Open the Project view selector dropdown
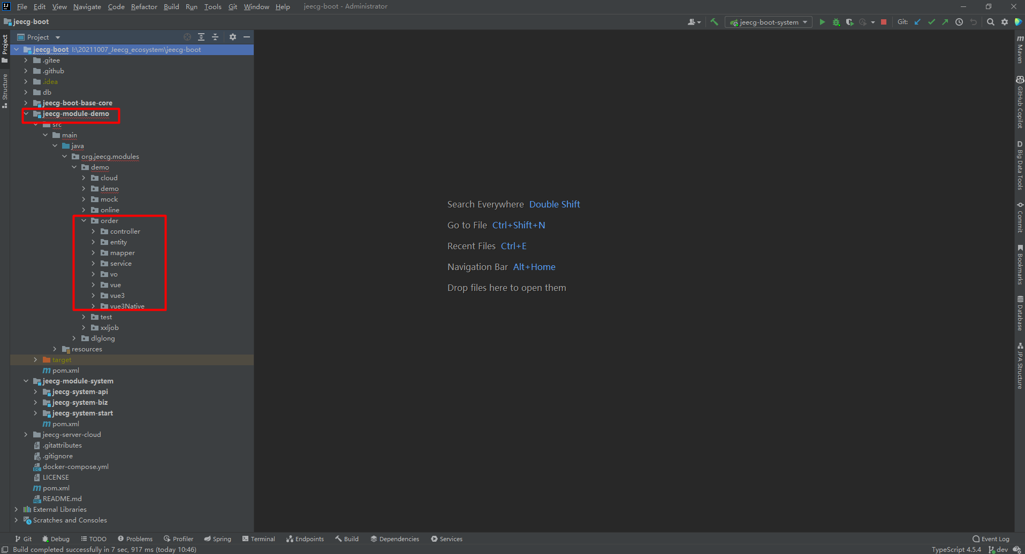Viewport: 1025px width, 554px height. [x=39, y=37]
